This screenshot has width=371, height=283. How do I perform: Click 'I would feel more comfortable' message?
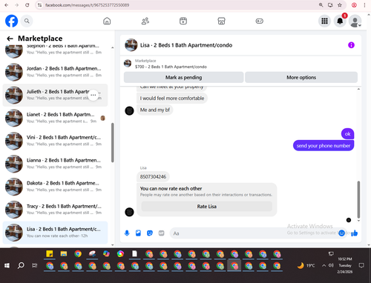172,99
